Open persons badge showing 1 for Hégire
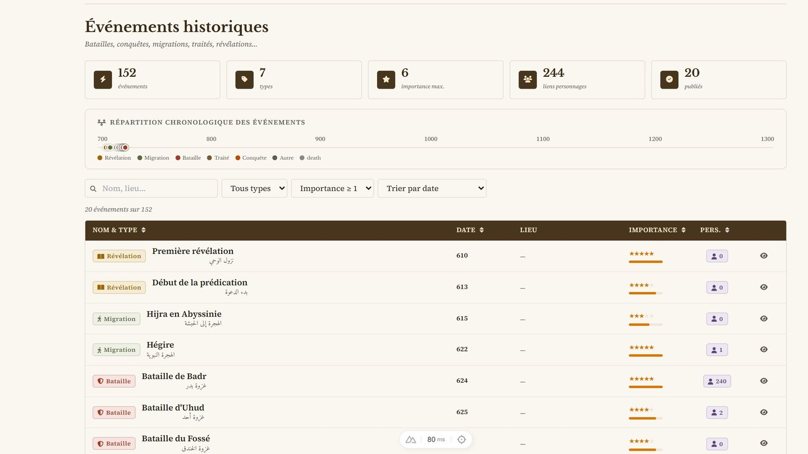808x454 pixels. pyautogui.click(x=717, y=350)
